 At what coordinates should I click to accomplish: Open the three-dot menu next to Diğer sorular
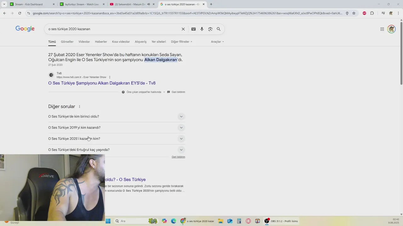pos(79,107)
